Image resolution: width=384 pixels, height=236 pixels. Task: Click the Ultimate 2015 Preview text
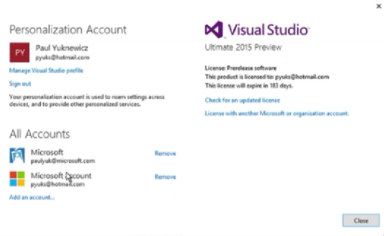(243, 47)
